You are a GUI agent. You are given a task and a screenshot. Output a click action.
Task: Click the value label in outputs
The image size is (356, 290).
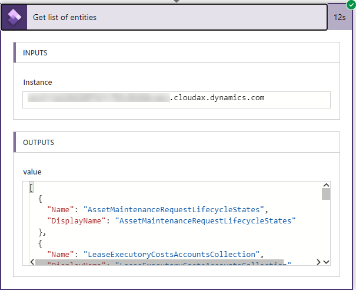point(32,172)
